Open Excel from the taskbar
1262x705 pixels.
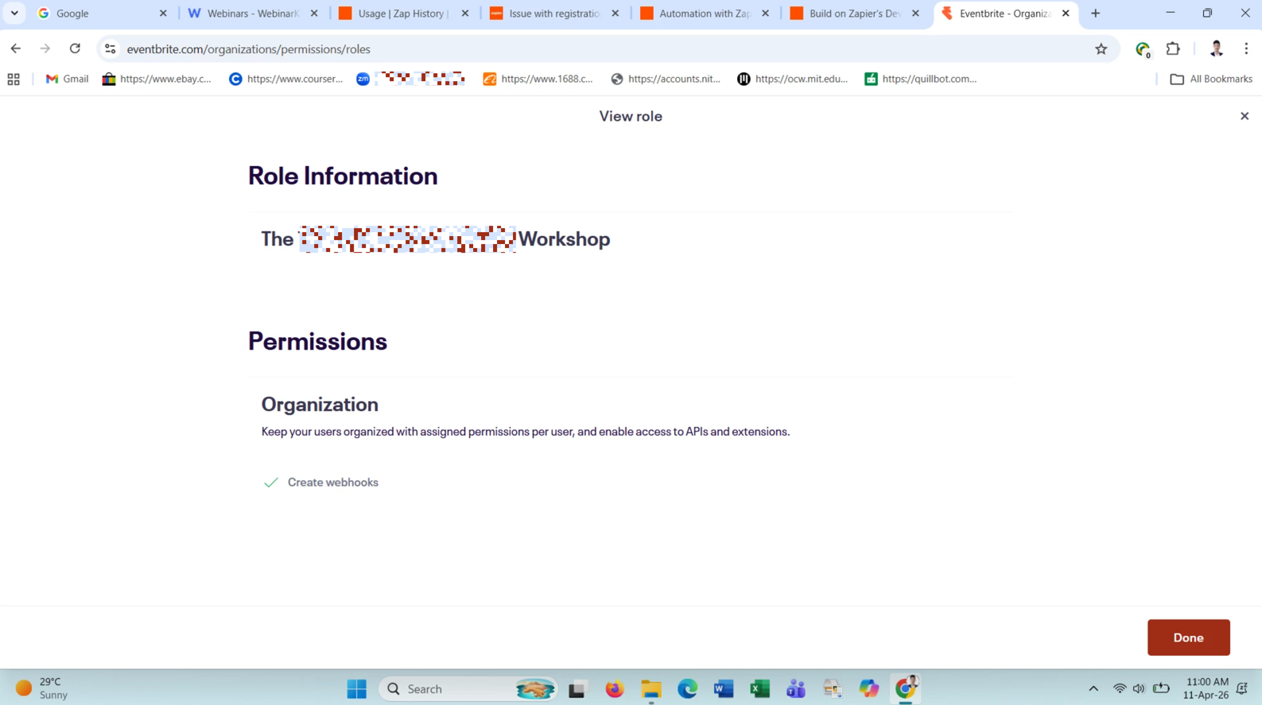(759, 689)
